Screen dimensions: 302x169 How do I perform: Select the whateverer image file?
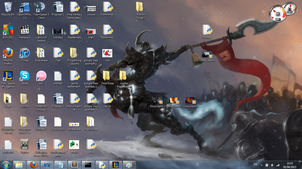(x=74, y=124)
